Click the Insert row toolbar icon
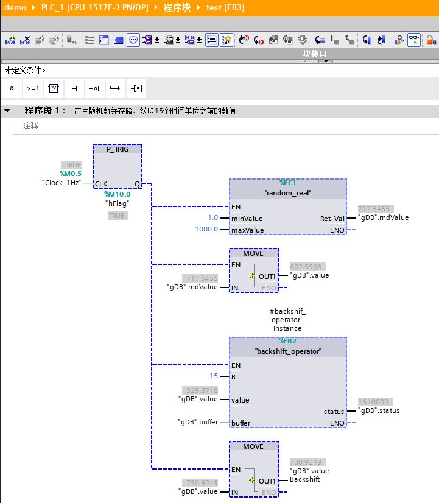Image resolution: width=439 pixels, height=503 pixels. 40,40
